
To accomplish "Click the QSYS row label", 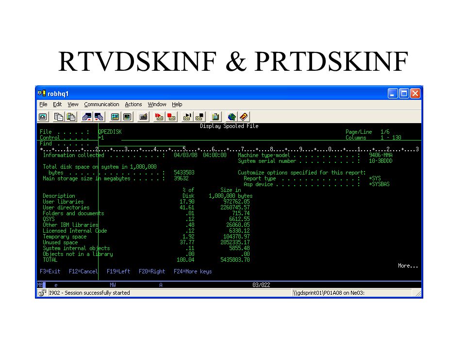I will 49,219.
